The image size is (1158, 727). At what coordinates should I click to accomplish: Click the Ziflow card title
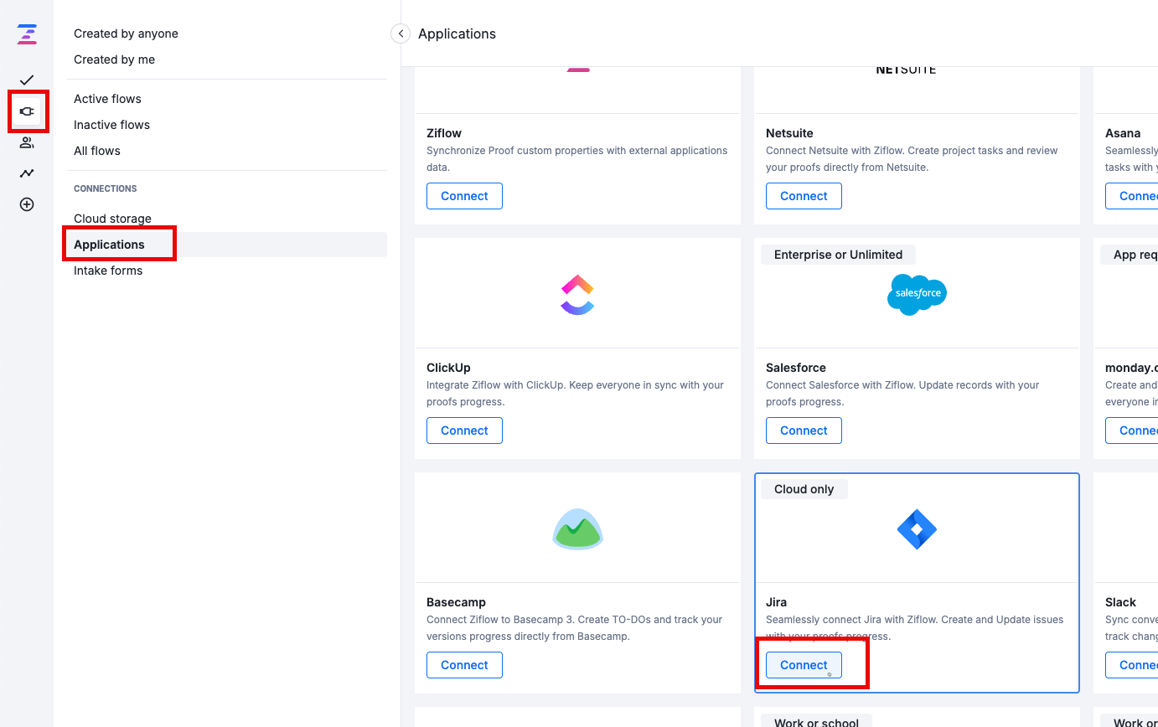[444, 133]
